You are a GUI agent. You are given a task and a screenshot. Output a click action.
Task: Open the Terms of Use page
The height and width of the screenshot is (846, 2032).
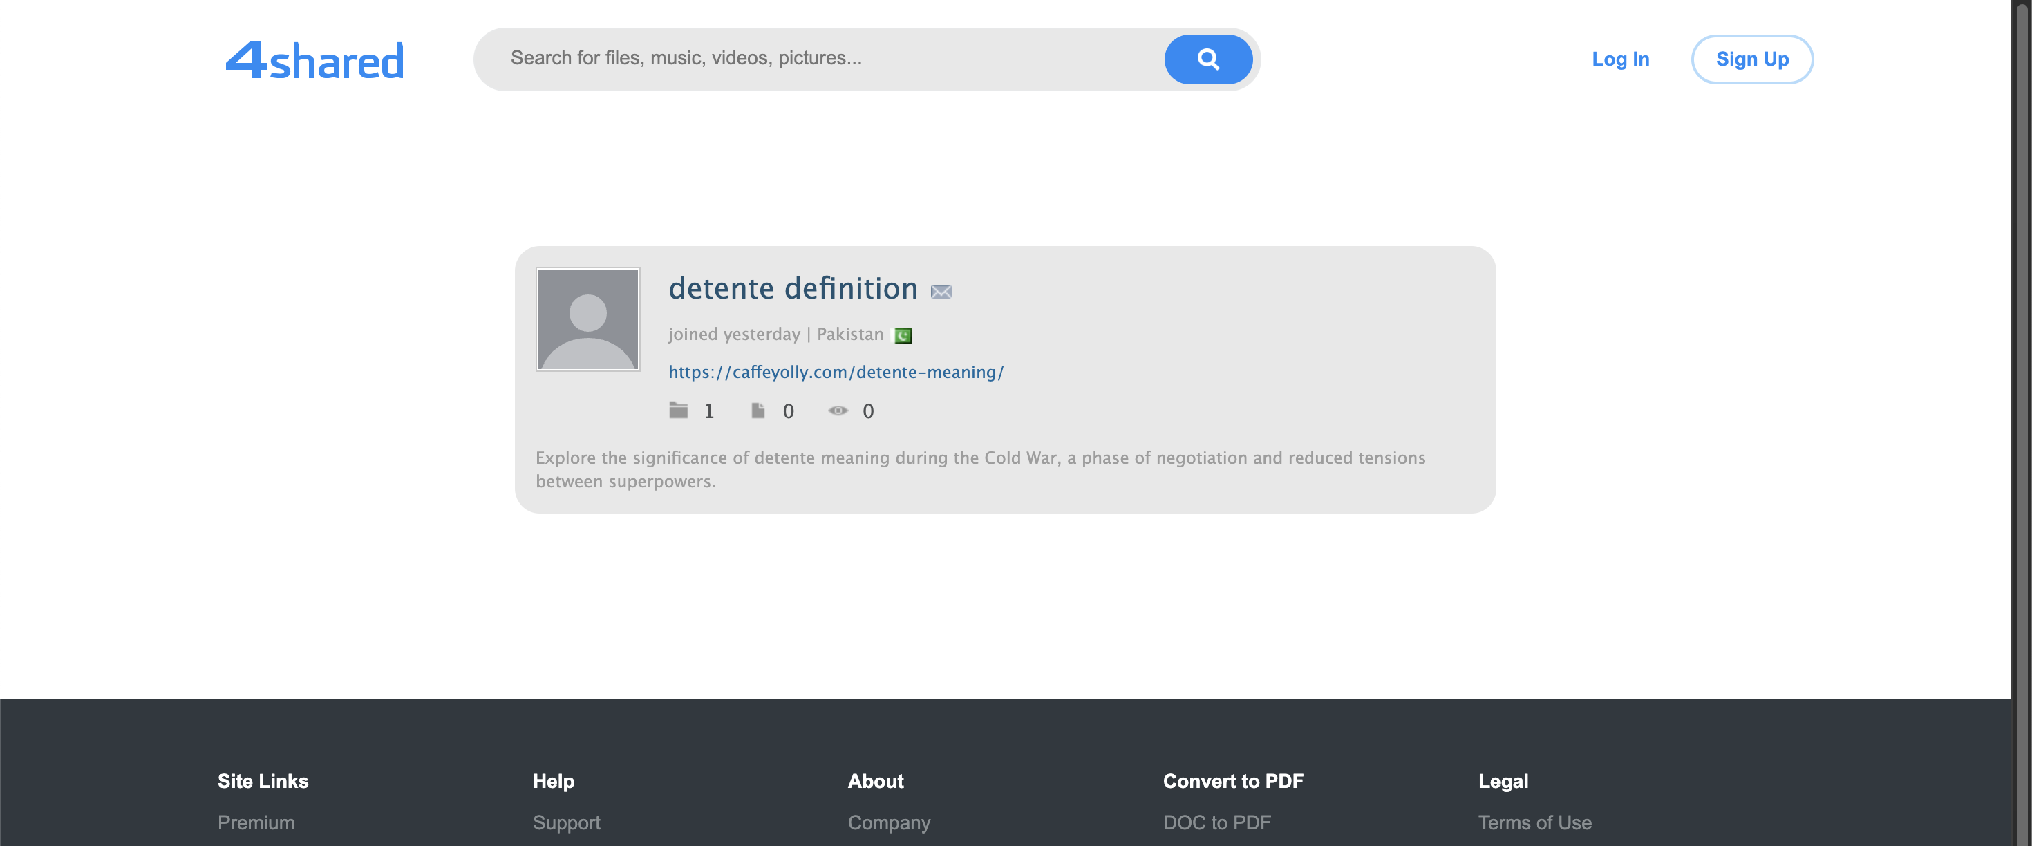[x=1534, y=822]
